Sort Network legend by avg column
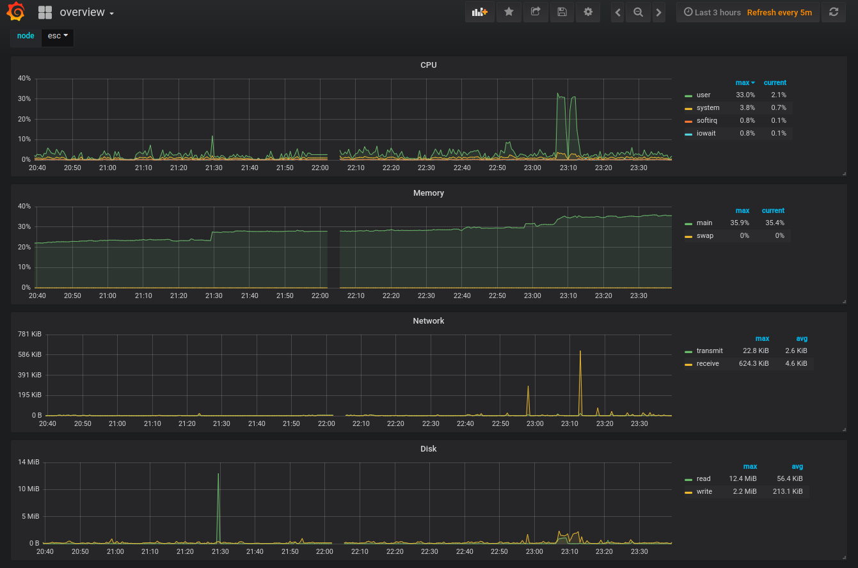This screenshot has width=858, height=568. [x=802, y=338]
